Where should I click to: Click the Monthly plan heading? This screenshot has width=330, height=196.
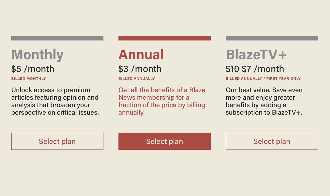pos(37,55)
